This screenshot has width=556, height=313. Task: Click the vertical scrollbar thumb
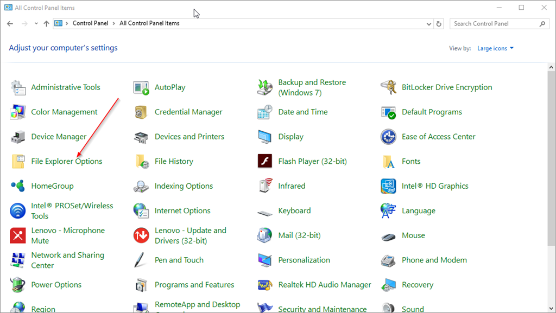[x=551, y=158]
